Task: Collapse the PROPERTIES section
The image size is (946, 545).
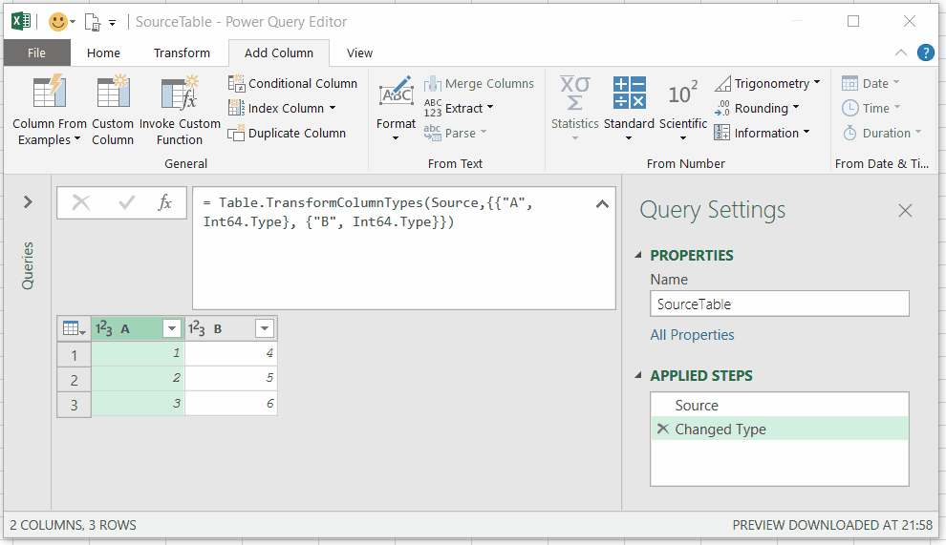Action: [638, 255]
